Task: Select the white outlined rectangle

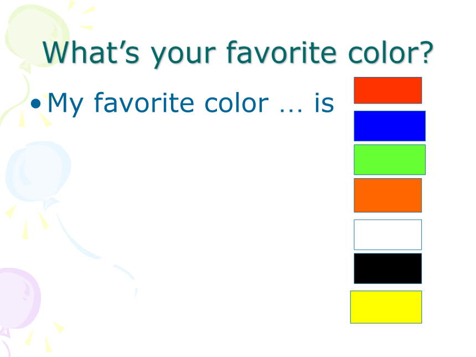Action: click(387, 235)
